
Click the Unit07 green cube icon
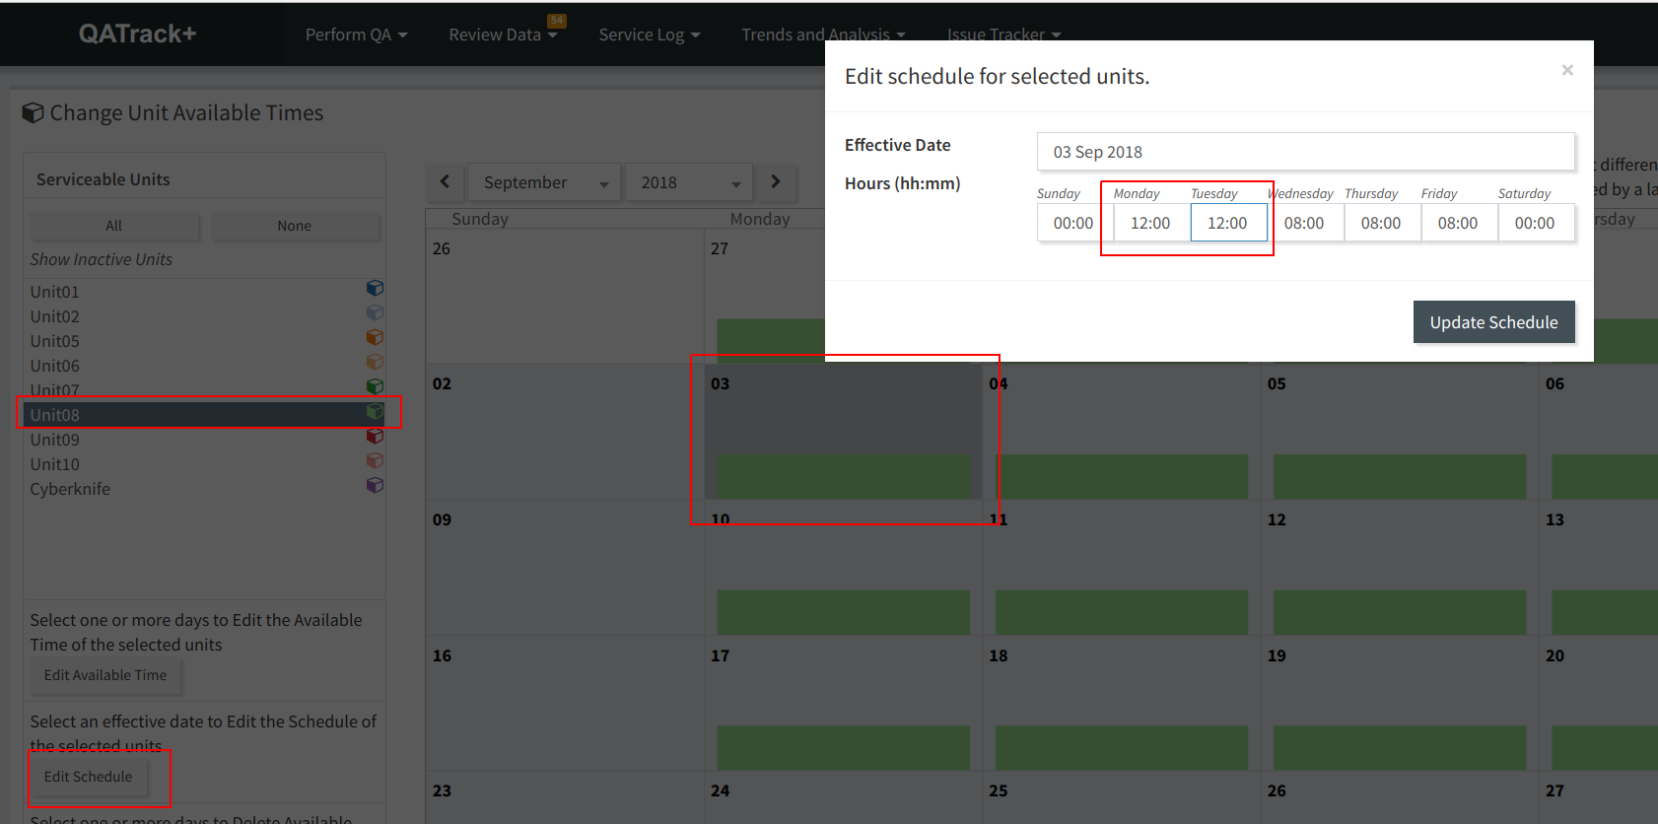coord(375,386)
